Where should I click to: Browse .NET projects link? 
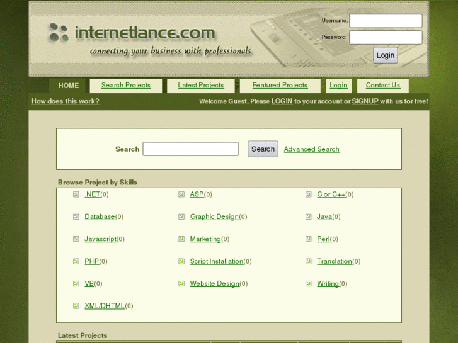93,194
